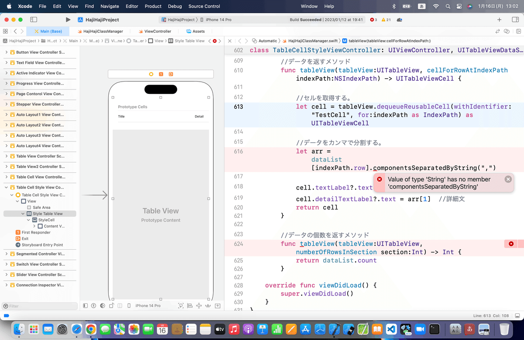Run the project with the play button
The image size is (524, 340).
tap(68, 20)
